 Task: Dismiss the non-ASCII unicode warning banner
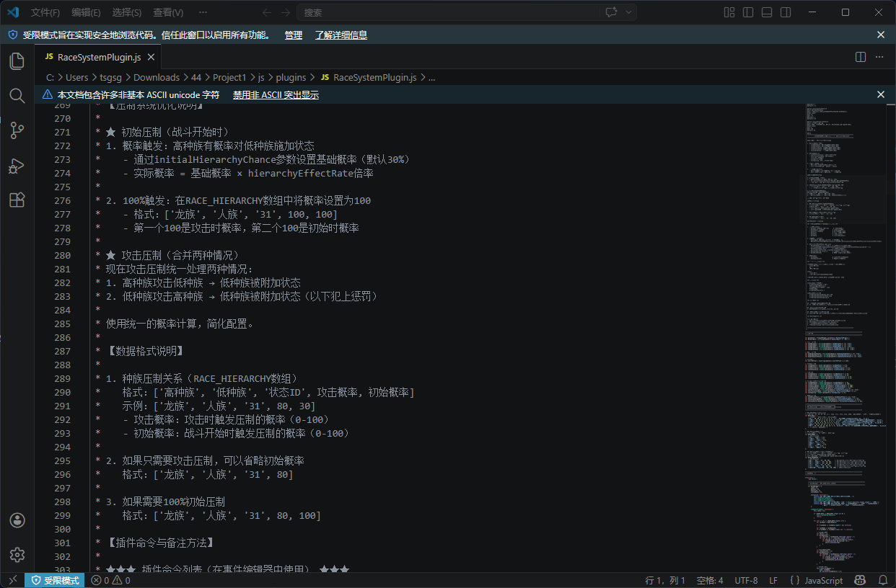pyautogui.click(x=881, y=94)
